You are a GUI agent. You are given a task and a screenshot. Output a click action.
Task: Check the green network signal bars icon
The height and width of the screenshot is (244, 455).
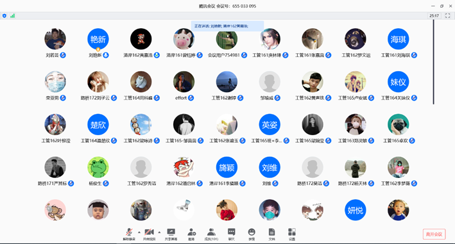(x=12, y=15)
